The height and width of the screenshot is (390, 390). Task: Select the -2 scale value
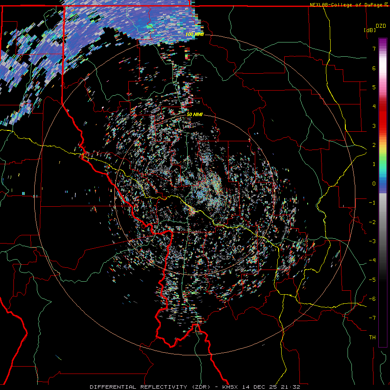point(372,222)
